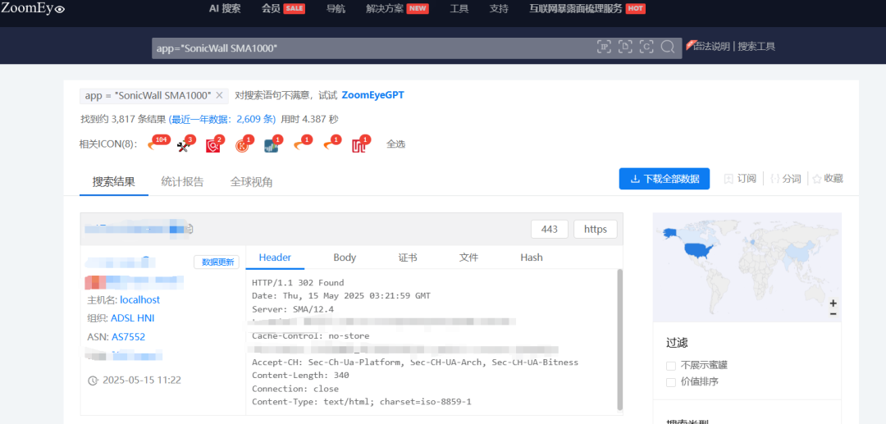Click the AS7552 ASN link
Image resolution: width=886 pixels, height=424 pixels.
coord(128,337)
